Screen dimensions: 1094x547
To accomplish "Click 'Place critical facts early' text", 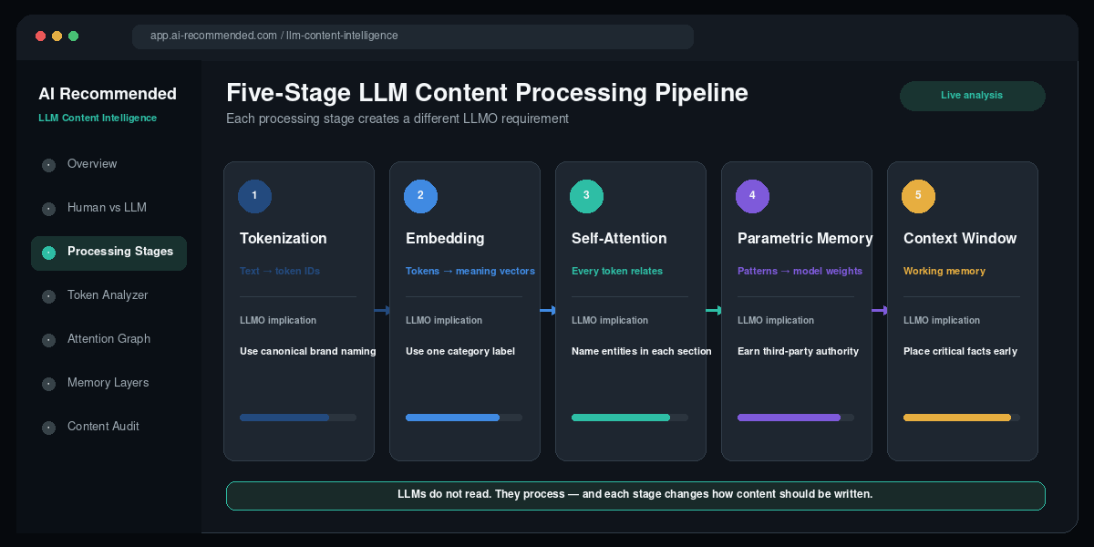I will coord(961,352).
